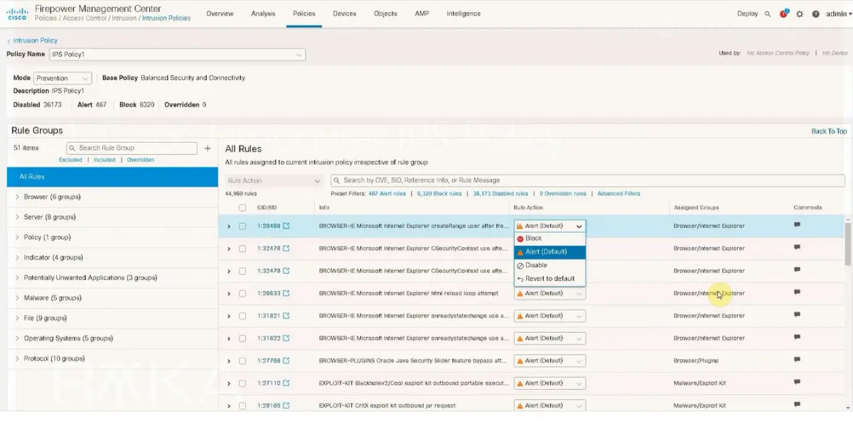Image resolution: width=853 pixels, height=426 pixels.
Task: Open comment icon for rule 1:31622
Action: pyautogui.click(x=797, y=337)
